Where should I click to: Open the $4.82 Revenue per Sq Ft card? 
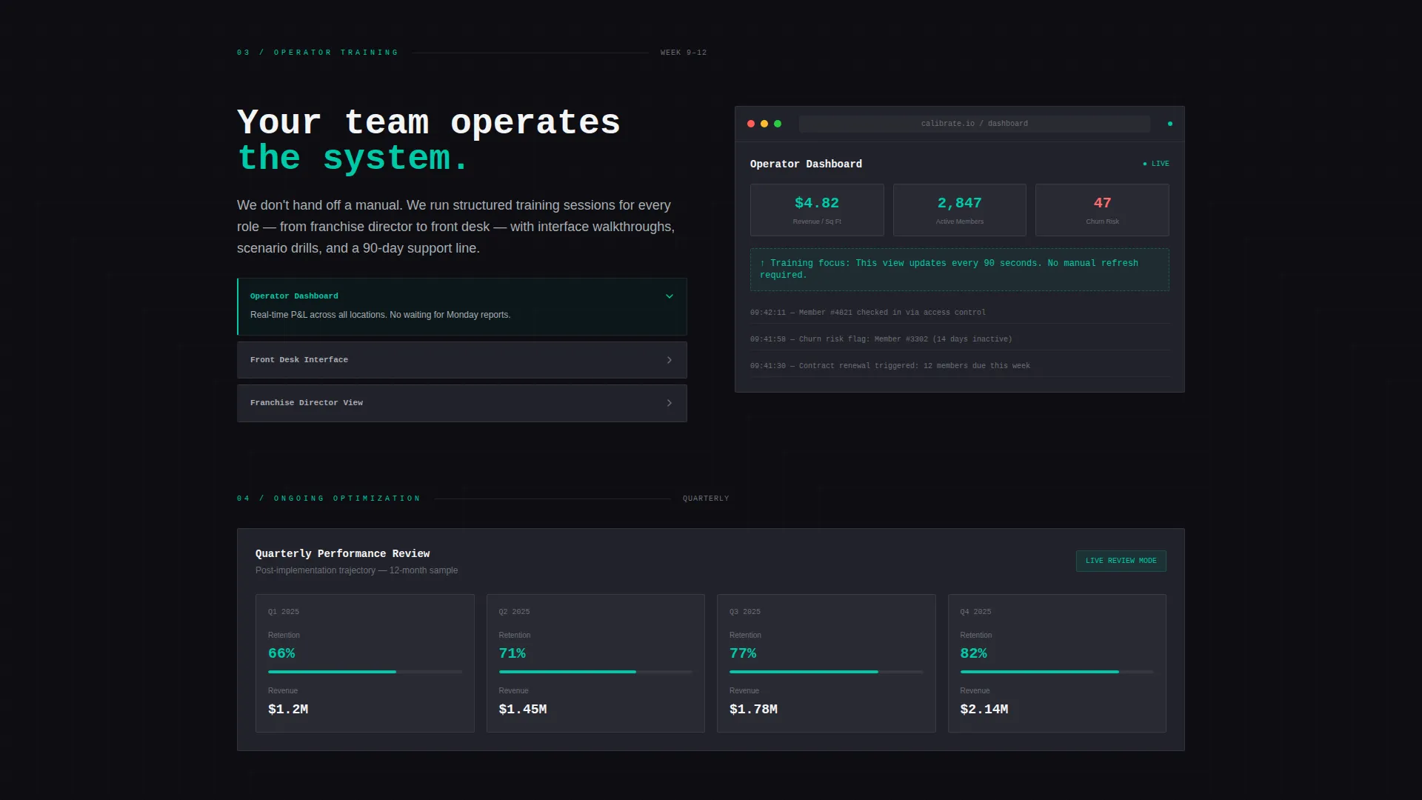[x=817, y=210]
